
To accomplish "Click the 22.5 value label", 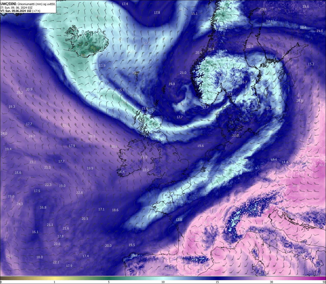I will [x=146, y=170].
